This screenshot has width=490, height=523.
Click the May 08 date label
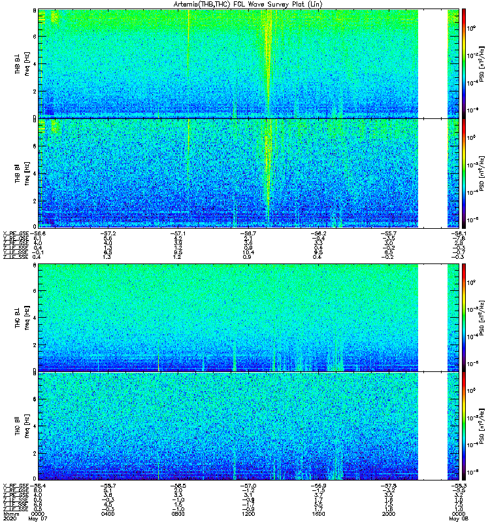coord(459,519)
